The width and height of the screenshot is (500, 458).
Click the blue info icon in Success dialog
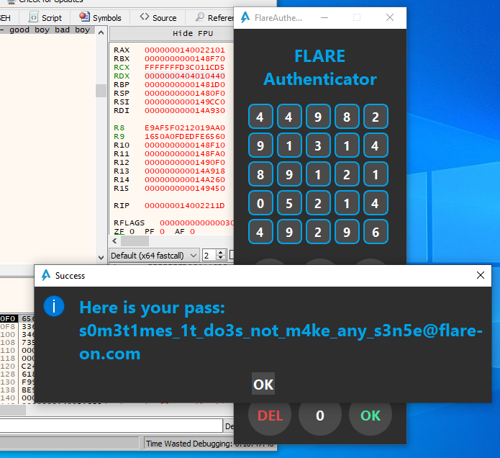54,306
